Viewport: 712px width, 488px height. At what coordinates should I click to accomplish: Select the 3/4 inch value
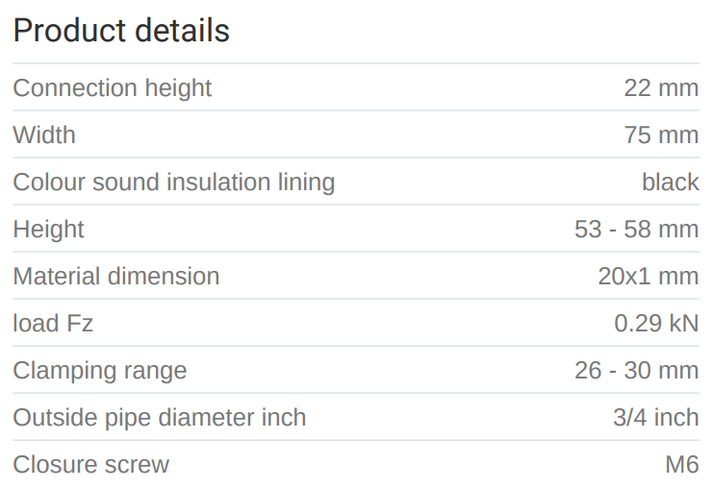tap(656, 418)
